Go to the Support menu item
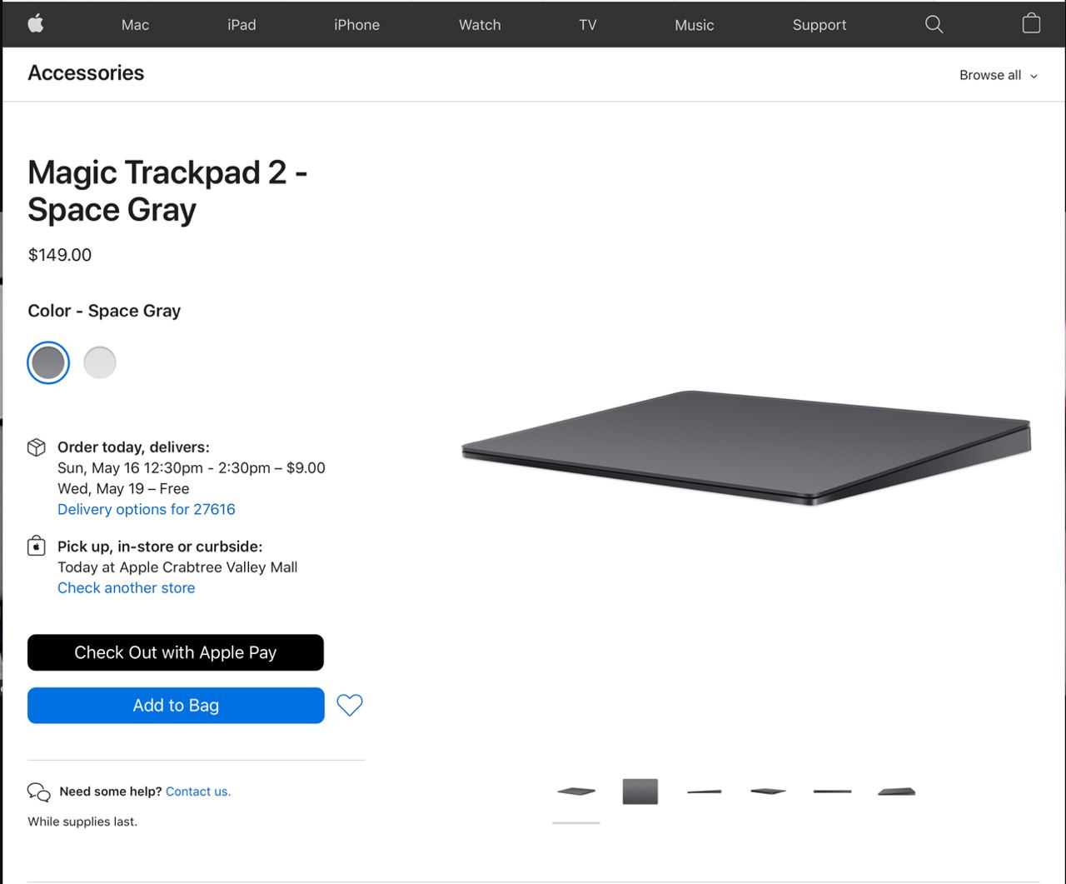Image resolution: width=1066 pixels, height=884 pixels. [x=819, y=25]
